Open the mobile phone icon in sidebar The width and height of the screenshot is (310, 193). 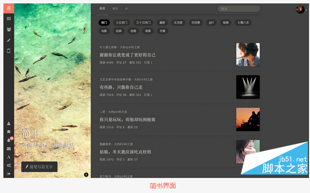9,51
